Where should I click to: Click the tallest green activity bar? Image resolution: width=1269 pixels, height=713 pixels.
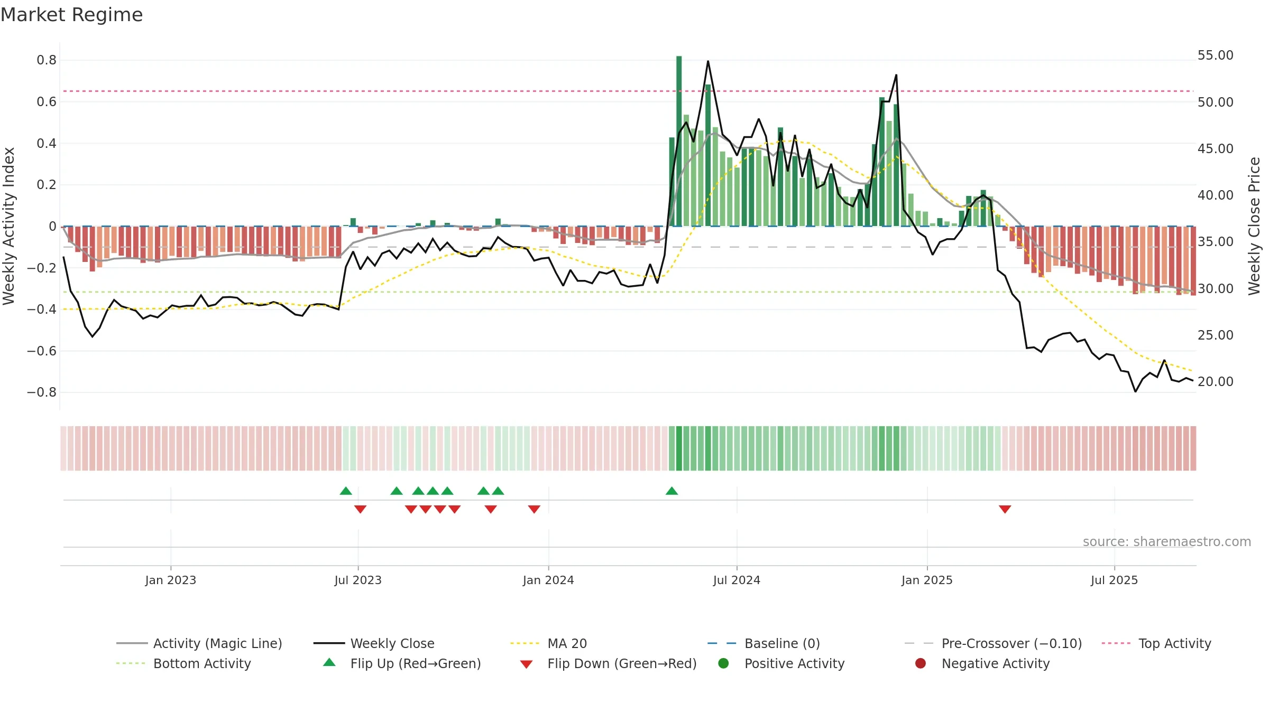coord(679,141)
